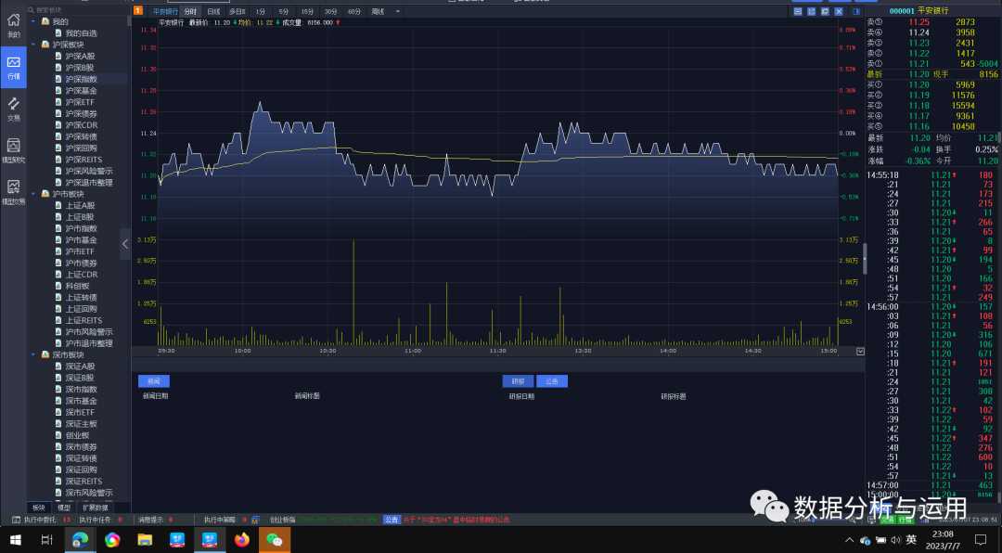Select 上证转债 in tree
This screenshot has height=553, width=1002.
81,297
